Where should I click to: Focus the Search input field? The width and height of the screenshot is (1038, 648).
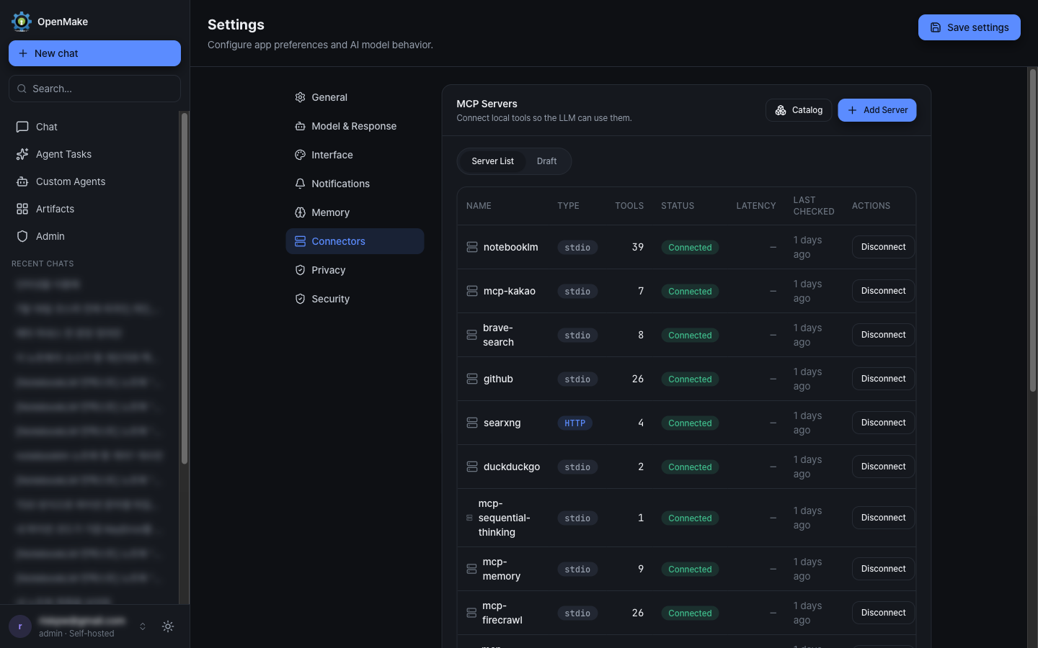[94, 89]
